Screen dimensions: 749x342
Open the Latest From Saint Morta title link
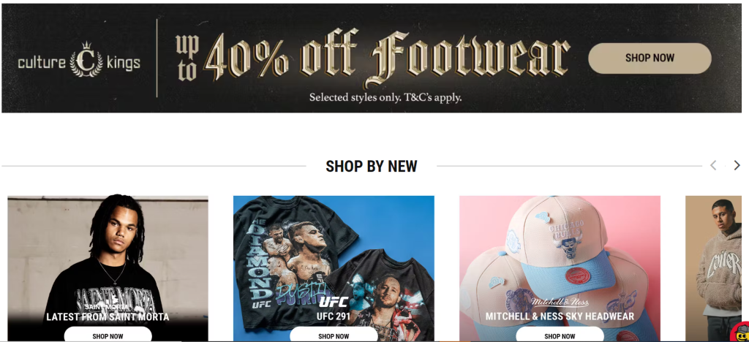(108, 316)
